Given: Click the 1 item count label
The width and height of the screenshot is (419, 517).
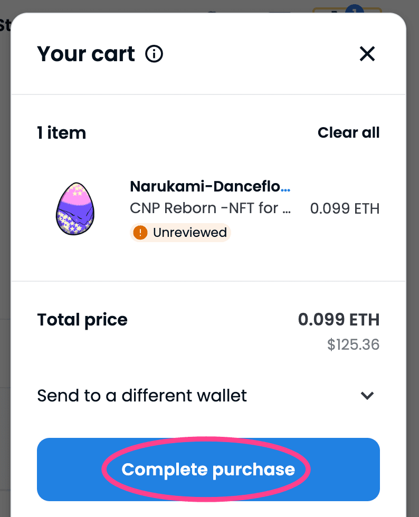Looking at the screenshot, I should tap(61, 133).
